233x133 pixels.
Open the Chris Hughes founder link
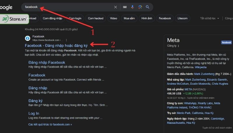tap(220, 84)
